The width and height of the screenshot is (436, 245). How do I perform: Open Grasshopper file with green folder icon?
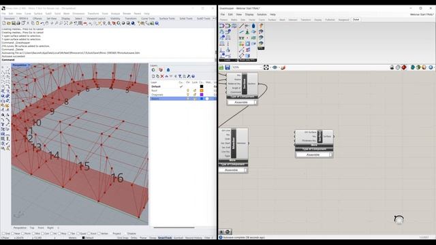click(x=221, y=67)
